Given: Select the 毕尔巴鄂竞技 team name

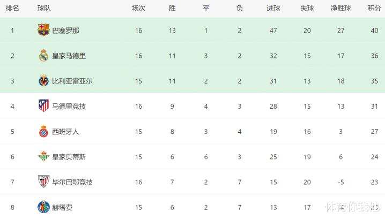Looking at the screenshot, I should click(72, 182).
